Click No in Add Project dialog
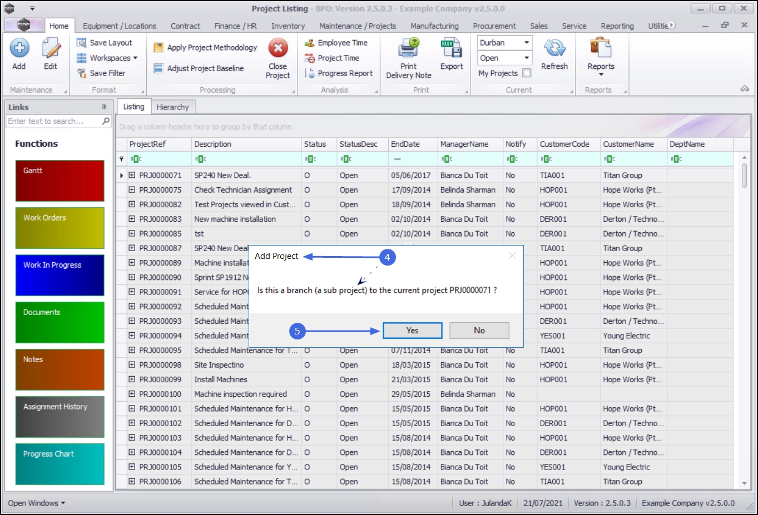 [x=479, y=331]
